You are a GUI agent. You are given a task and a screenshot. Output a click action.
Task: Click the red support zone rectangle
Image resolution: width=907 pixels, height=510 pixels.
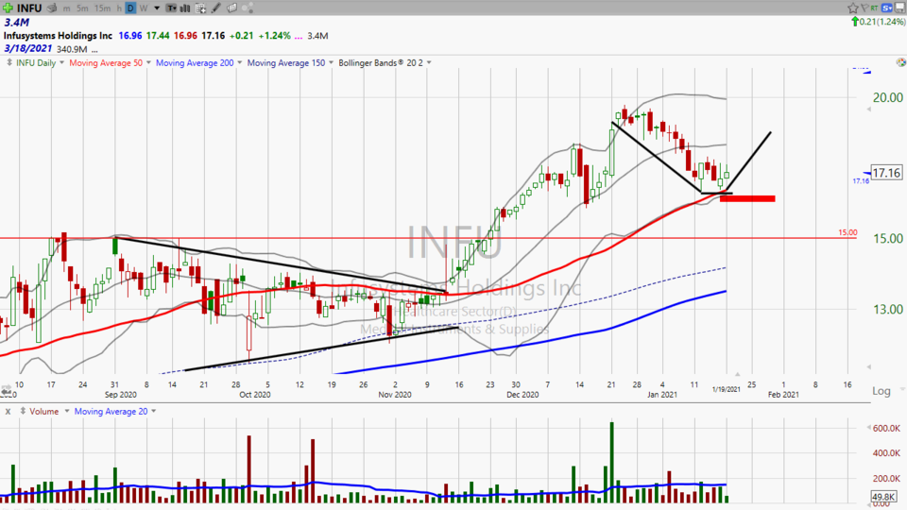click(x=747, y=198)
